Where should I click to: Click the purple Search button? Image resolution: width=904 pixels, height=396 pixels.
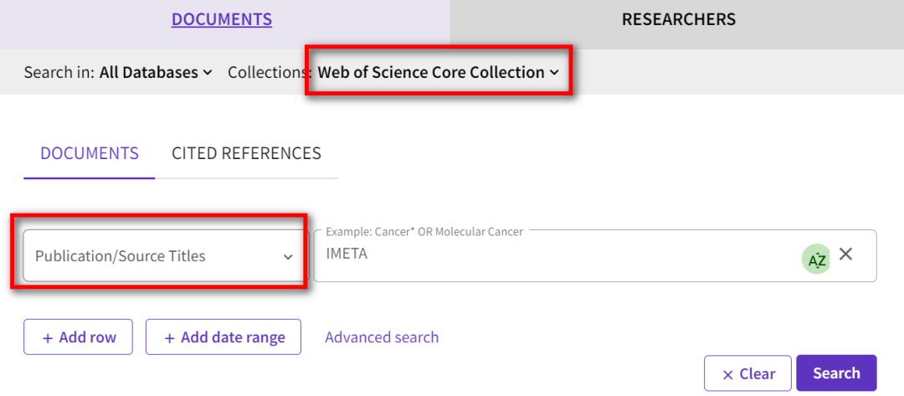pos(836,373)
